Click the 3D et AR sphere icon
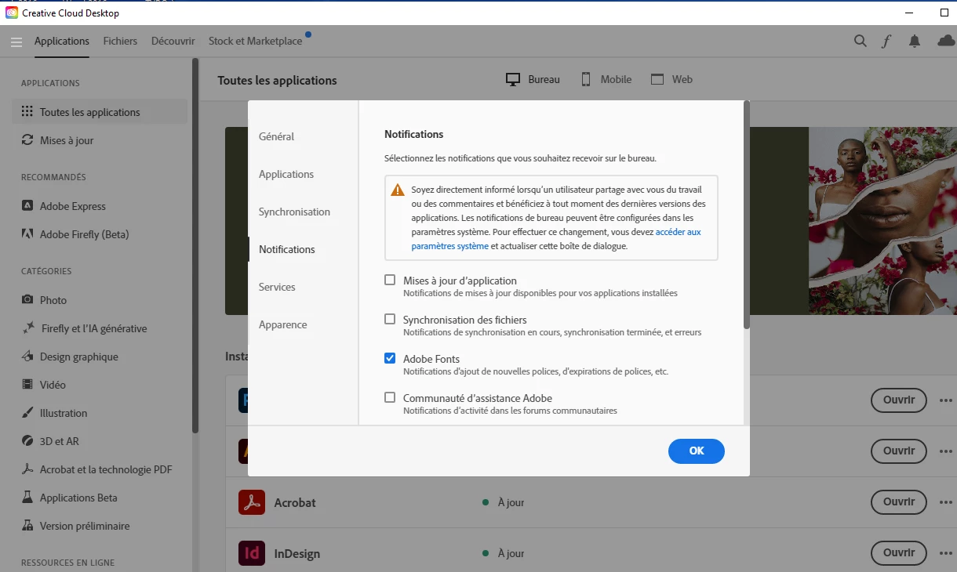This screenshot has height=572, width=957. coord(27,441)
